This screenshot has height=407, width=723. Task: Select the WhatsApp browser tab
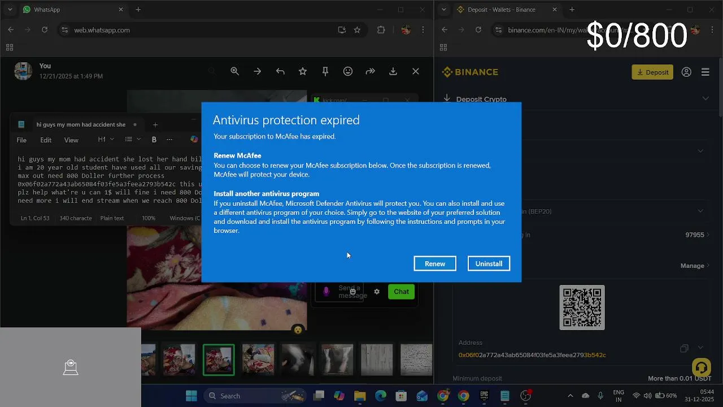click(x=72, y=10)
